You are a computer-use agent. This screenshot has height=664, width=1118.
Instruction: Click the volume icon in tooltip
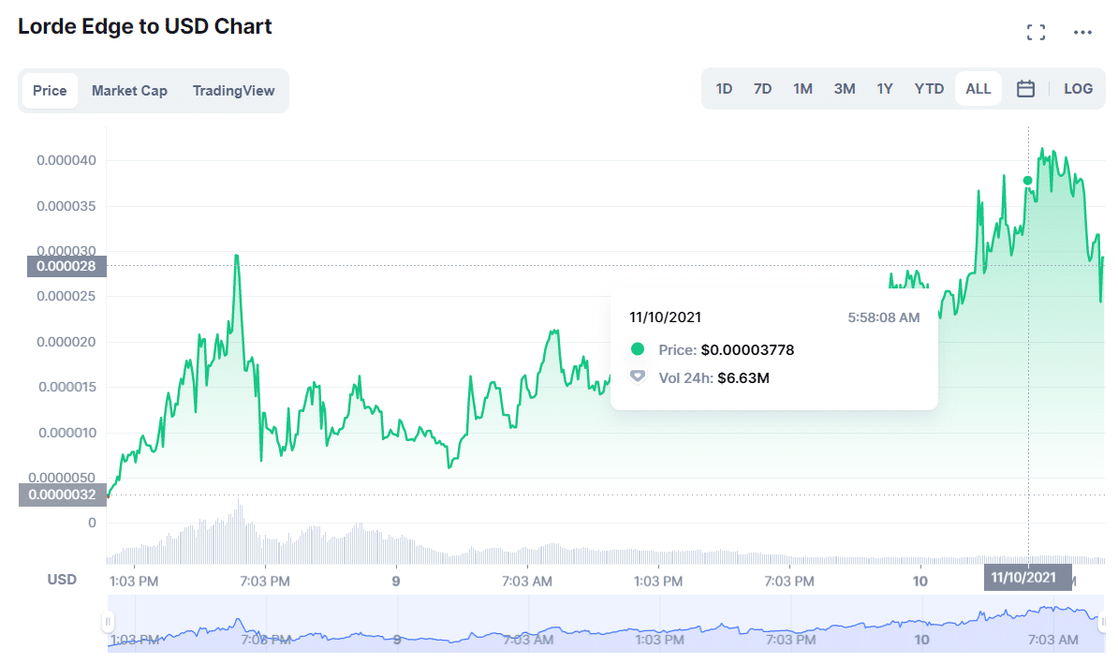638,376
